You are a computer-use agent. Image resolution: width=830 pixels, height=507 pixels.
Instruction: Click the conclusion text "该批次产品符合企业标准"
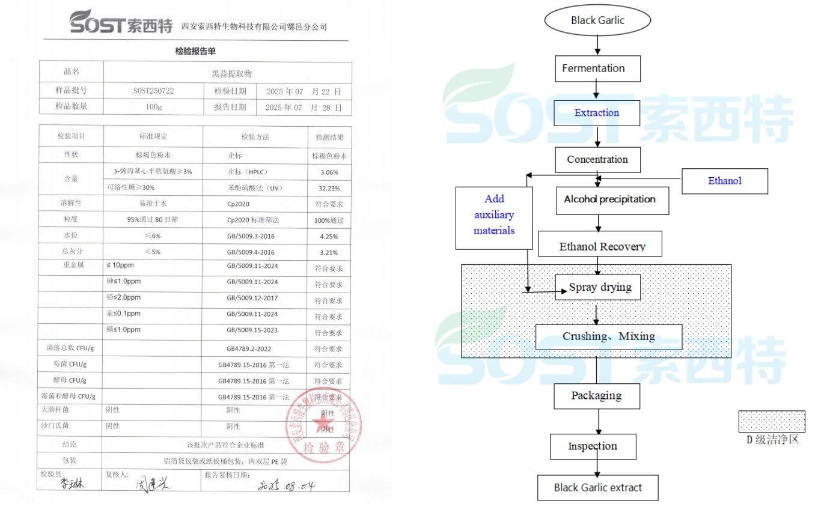coord(225,446)
